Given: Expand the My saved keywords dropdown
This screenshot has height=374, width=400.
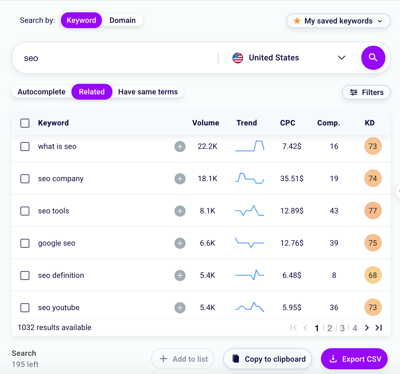Looking at the screenshot, I should tap(380, 21).
